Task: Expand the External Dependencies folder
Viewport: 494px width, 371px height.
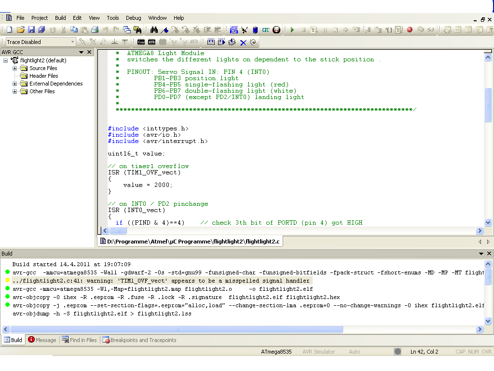Action: tap(14, 84)
